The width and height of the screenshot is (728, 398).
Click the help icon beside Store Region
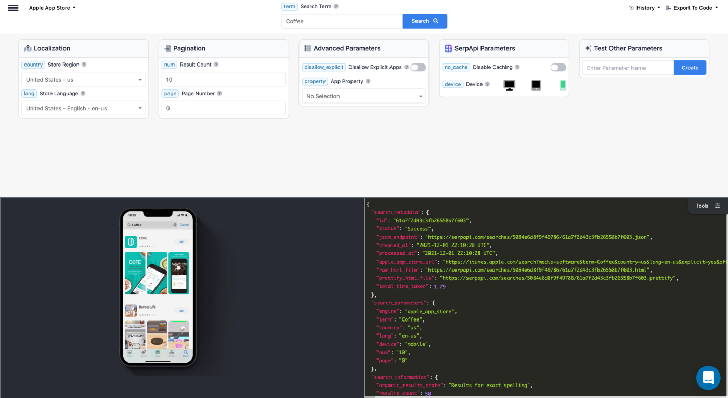click(84, 65)
